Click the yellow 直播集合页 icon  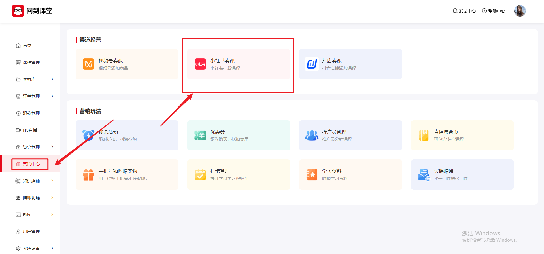coord(424,135)
